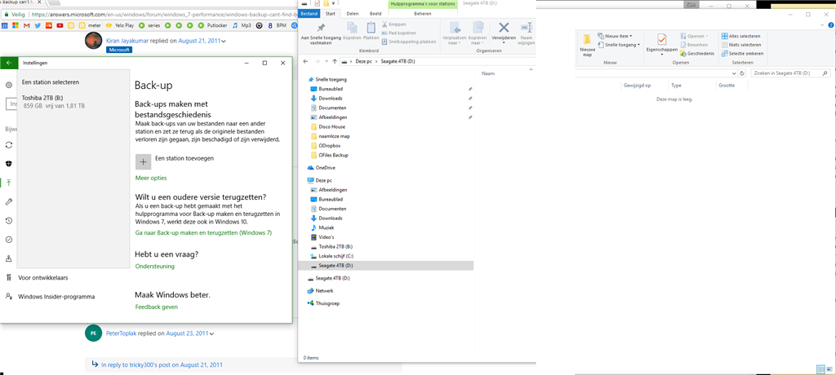The image size is (836, 375).
Task: Open Disco House folder in sidebar
Action: (331, 127)
